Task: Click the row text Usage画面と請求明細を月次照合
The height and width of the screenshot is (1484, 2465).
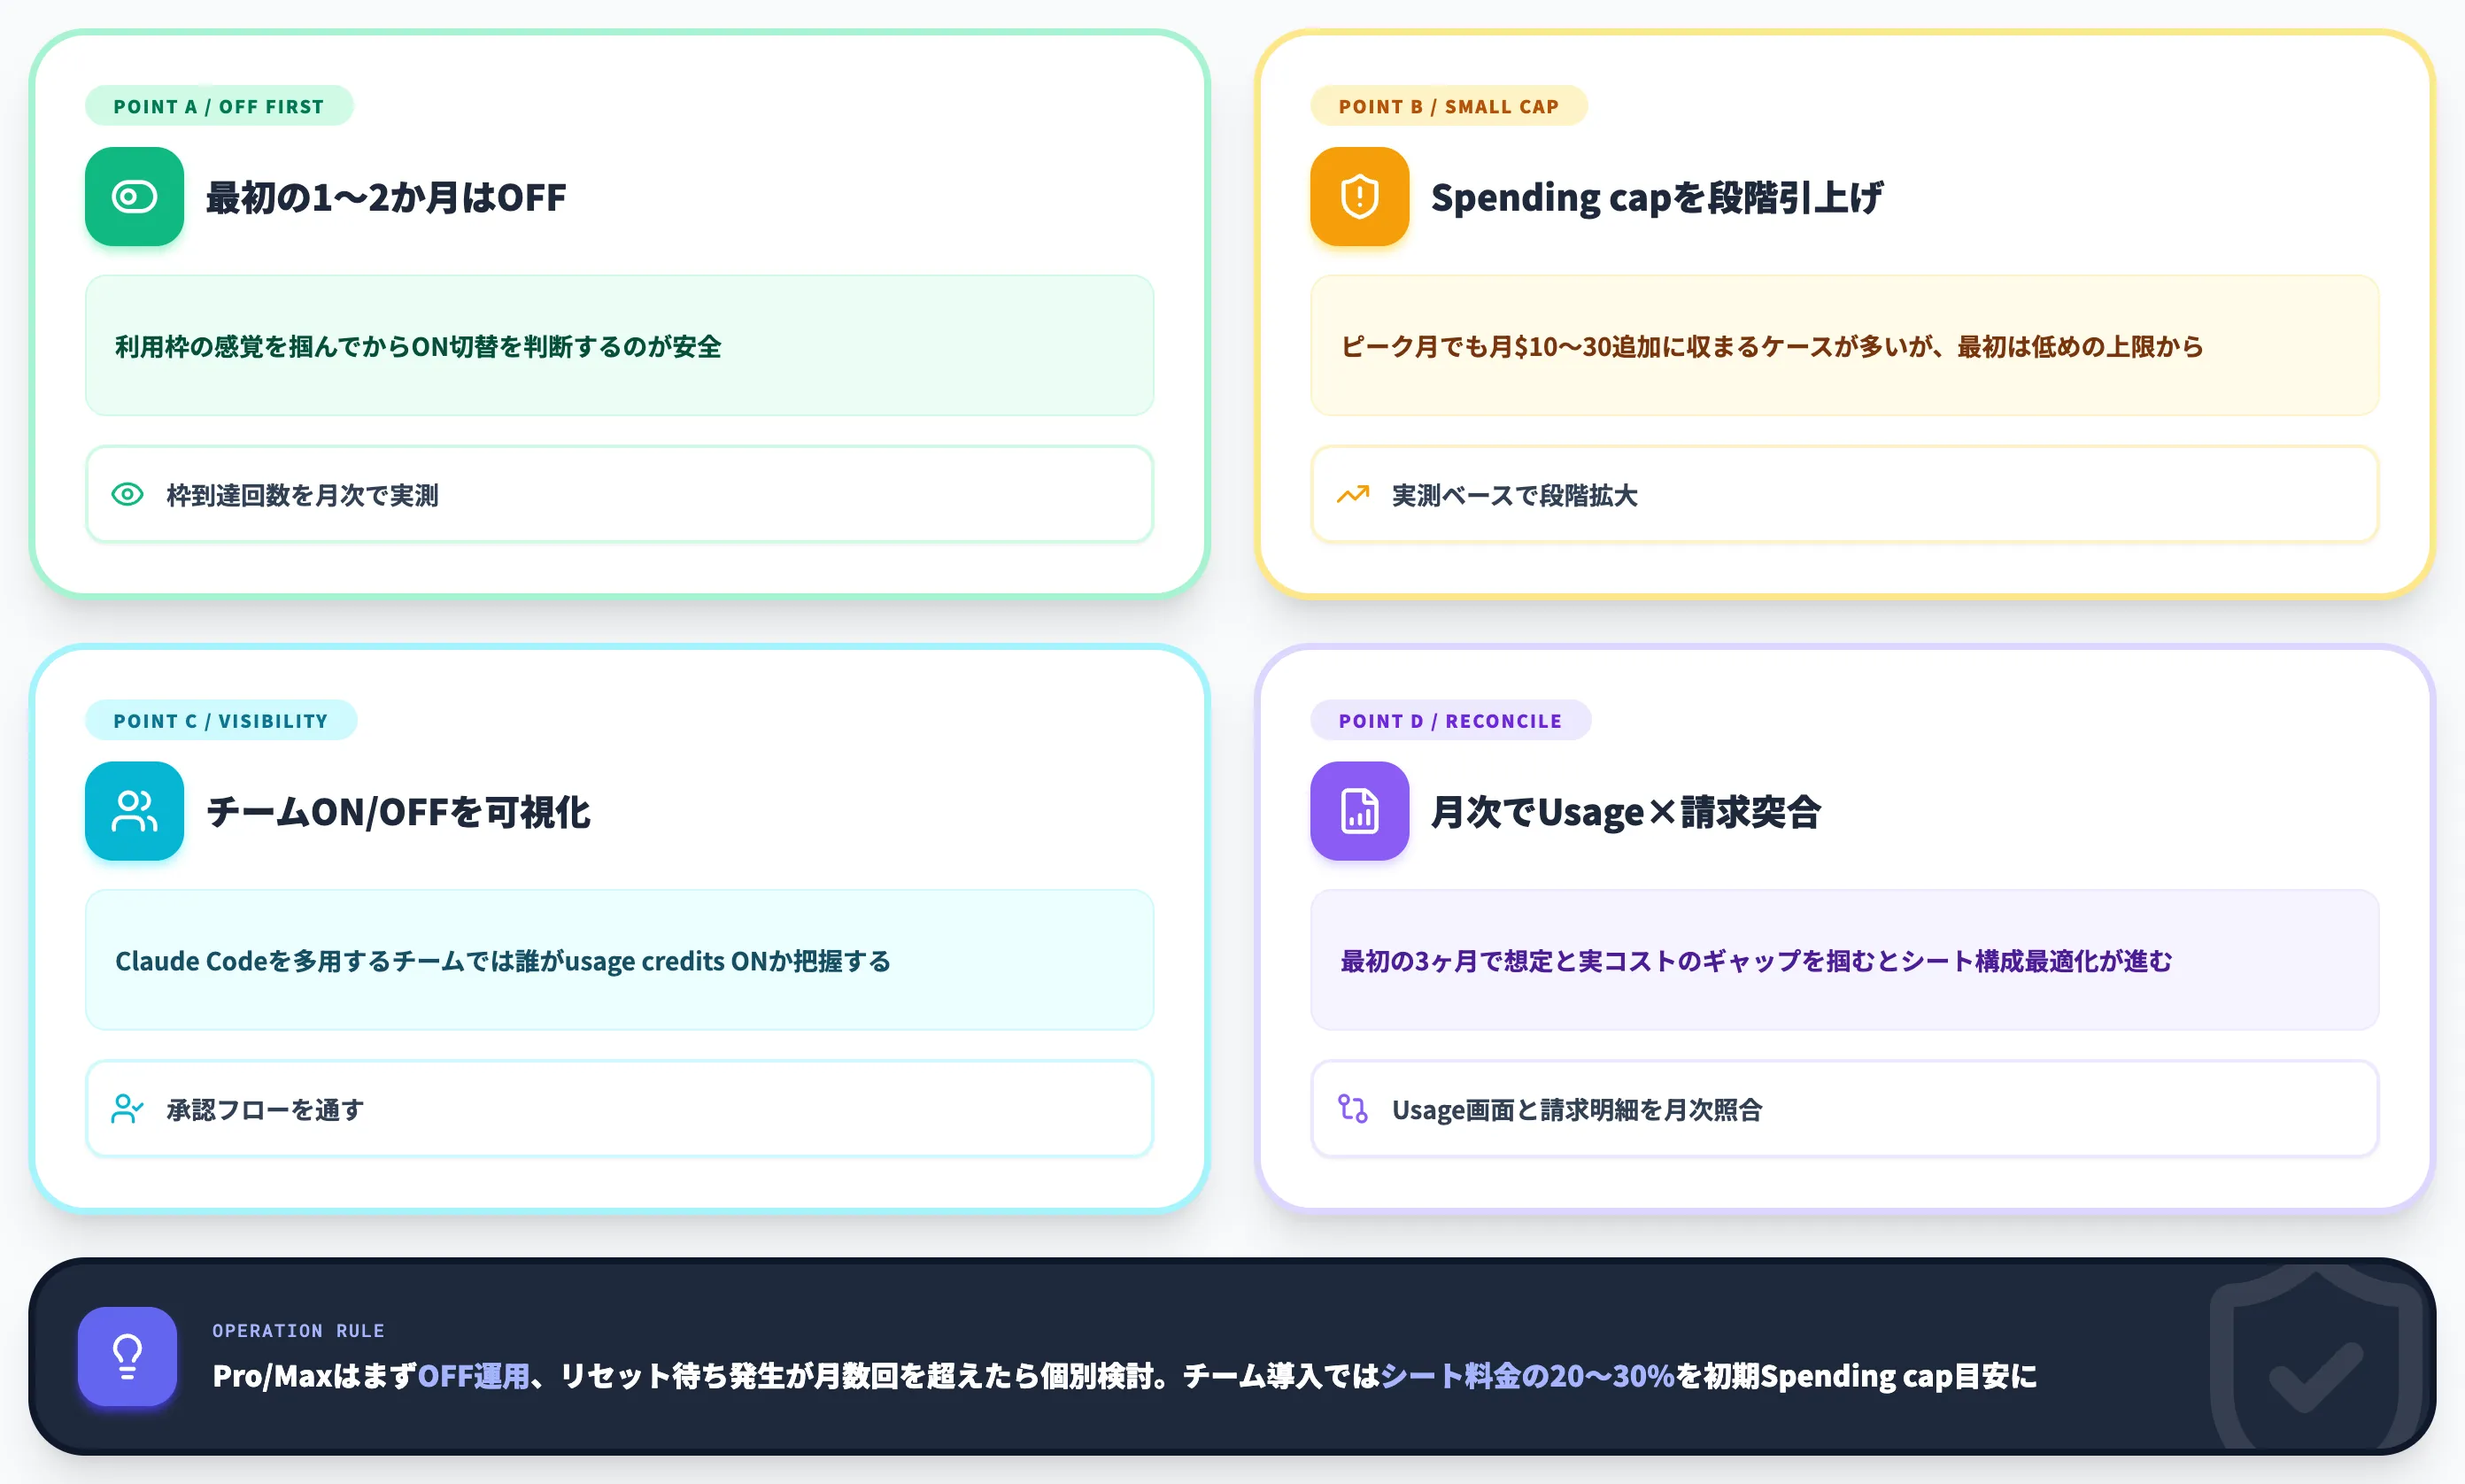Action: click(x=1576, y=1110)
